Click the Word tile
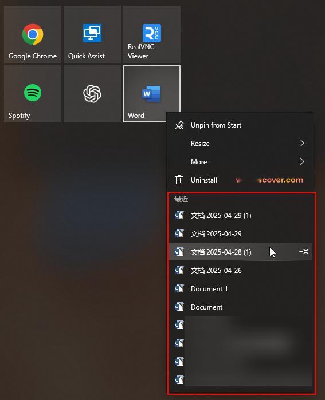This screenshot has width=325, height=400. (152, 94)
